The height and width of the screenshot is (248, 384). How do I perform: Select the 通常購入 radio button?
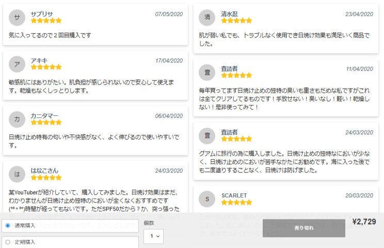point(8,225)
